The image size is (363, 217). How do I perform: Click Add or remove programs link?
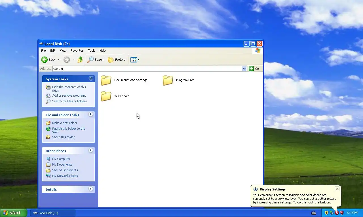(x=69, y=96)
